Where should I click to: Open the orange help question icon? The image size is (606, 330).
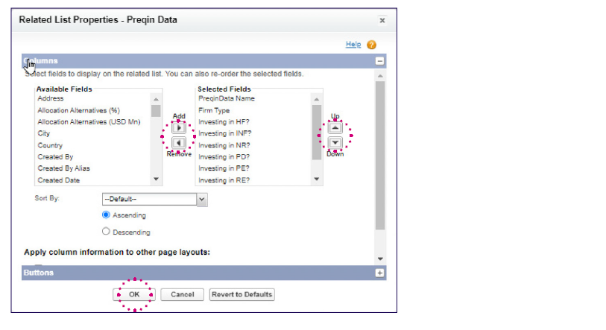click(371, 45)
